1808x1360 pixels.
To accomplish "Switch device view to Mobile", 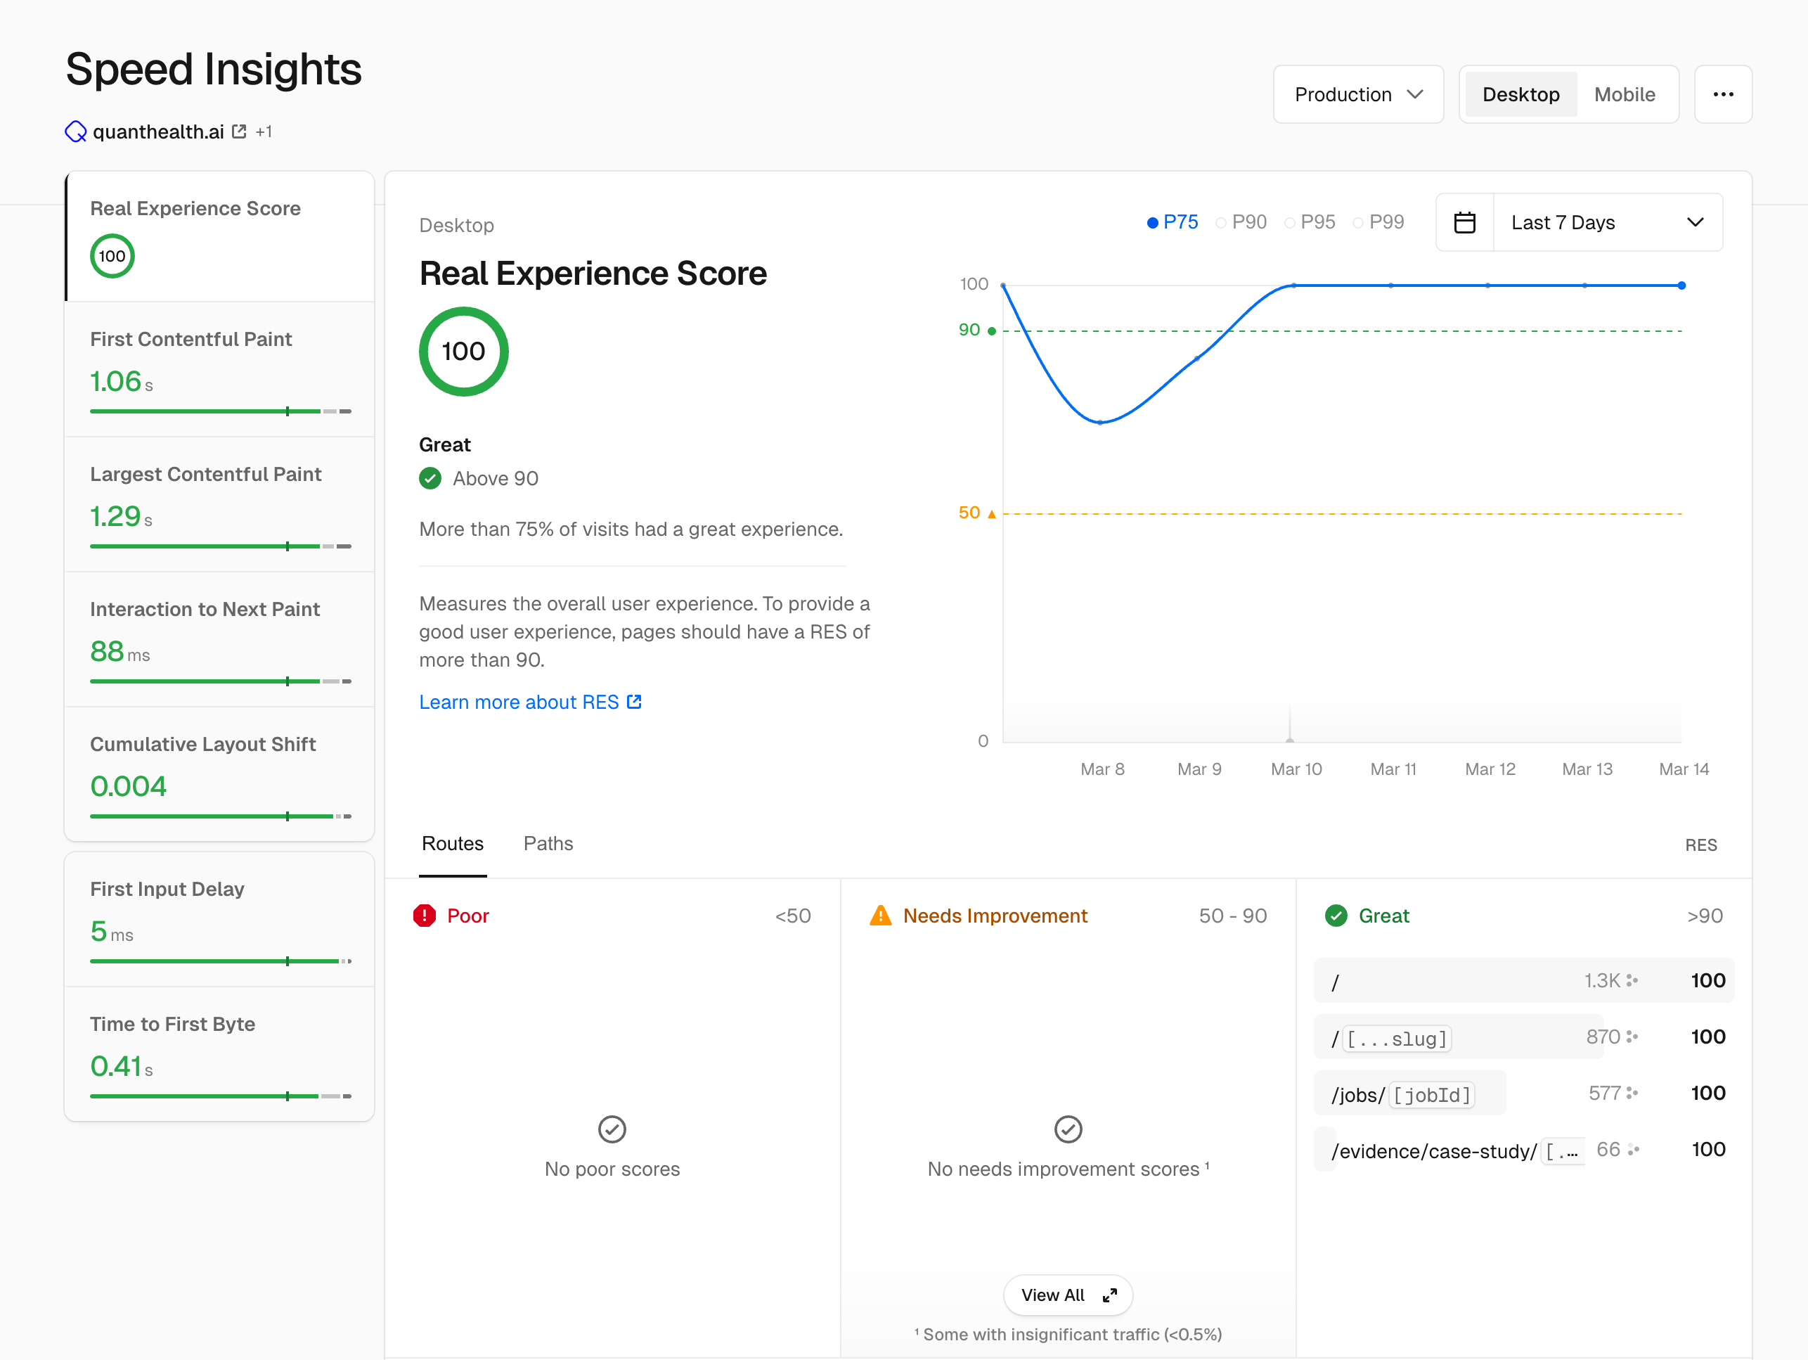I will [1624, 95].
